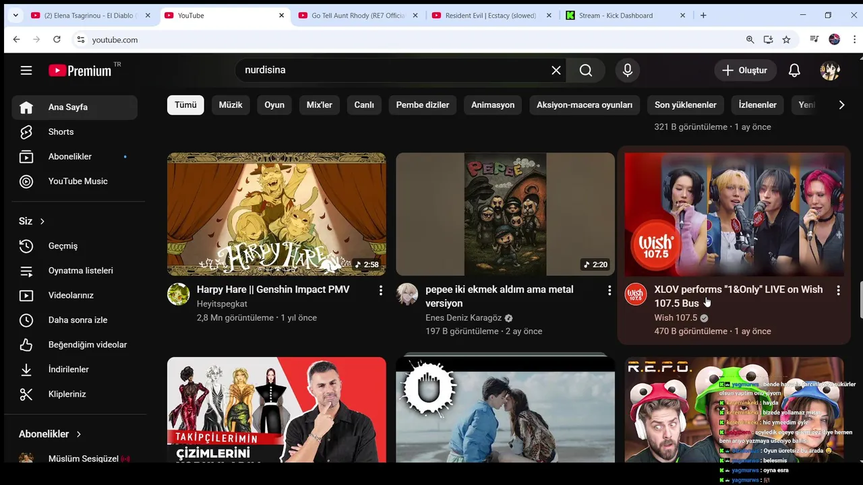The width and height of the screenshot is (863, 485).
Task: Open Shorts in sidebar
Action: point(75,132)
